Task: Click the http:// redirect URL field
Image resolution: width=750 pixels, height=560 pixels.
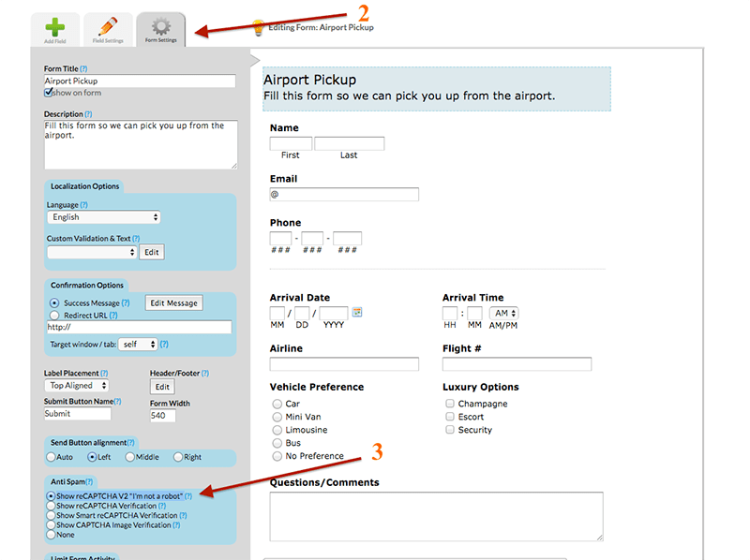Action: pos(141,329)
